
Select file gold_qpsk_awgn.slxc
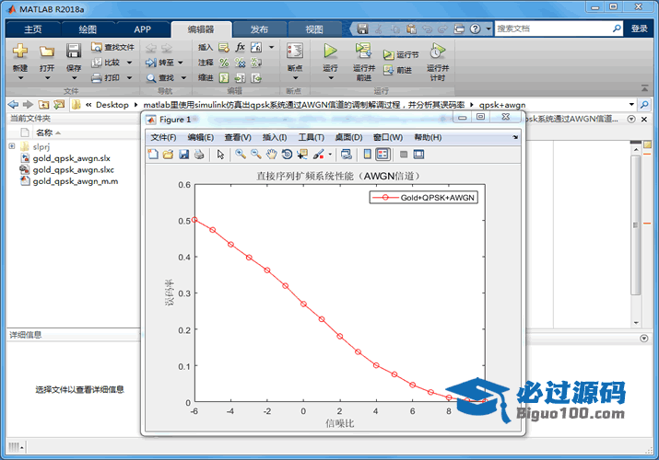[x=73, y=170]
